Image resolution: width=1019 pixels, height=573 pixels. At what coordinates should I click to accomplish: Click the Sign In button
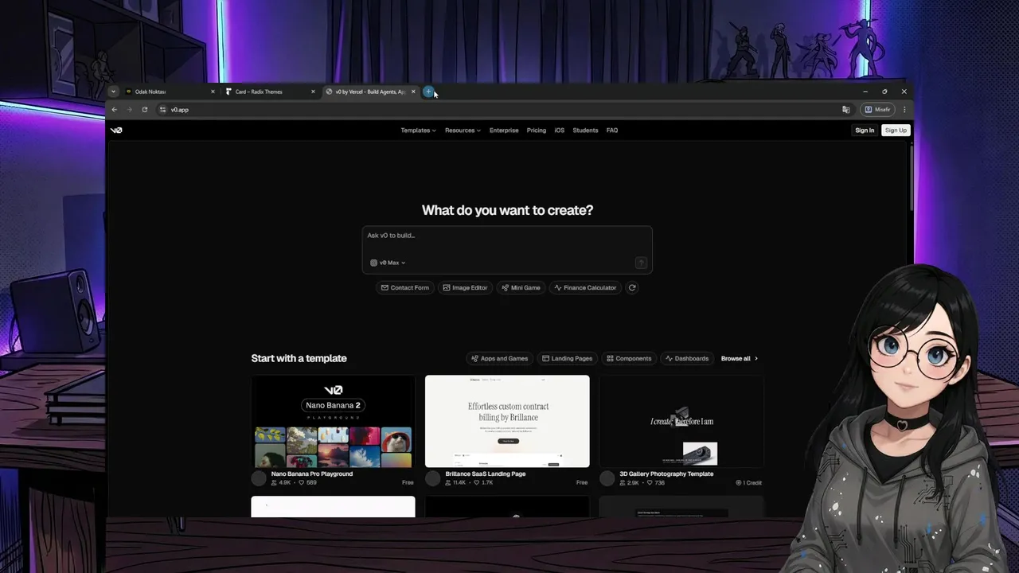865,130
